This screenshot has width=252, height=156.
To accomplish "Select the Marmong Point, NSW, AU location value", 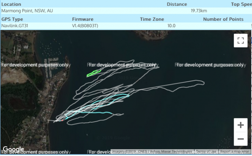I will pos(27,11).
